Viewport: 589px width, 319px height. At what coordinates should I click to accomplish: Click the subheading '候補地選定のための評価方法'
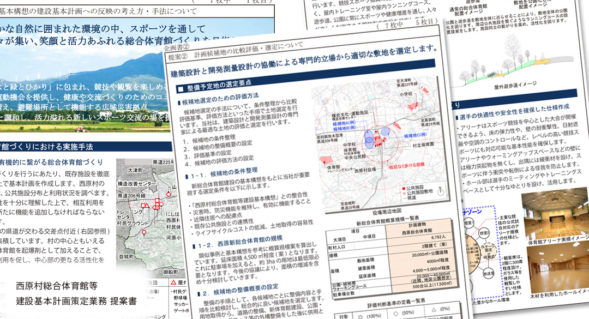click(220, 99)
